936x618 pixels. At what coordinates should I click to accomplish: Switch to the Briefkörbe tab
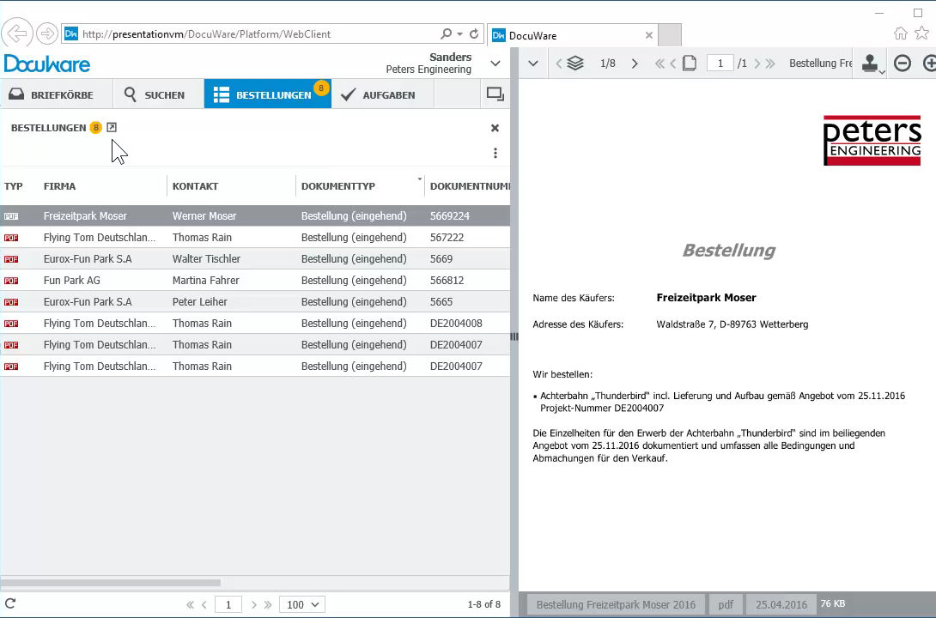pyautogui.click(x=53, y=95)
